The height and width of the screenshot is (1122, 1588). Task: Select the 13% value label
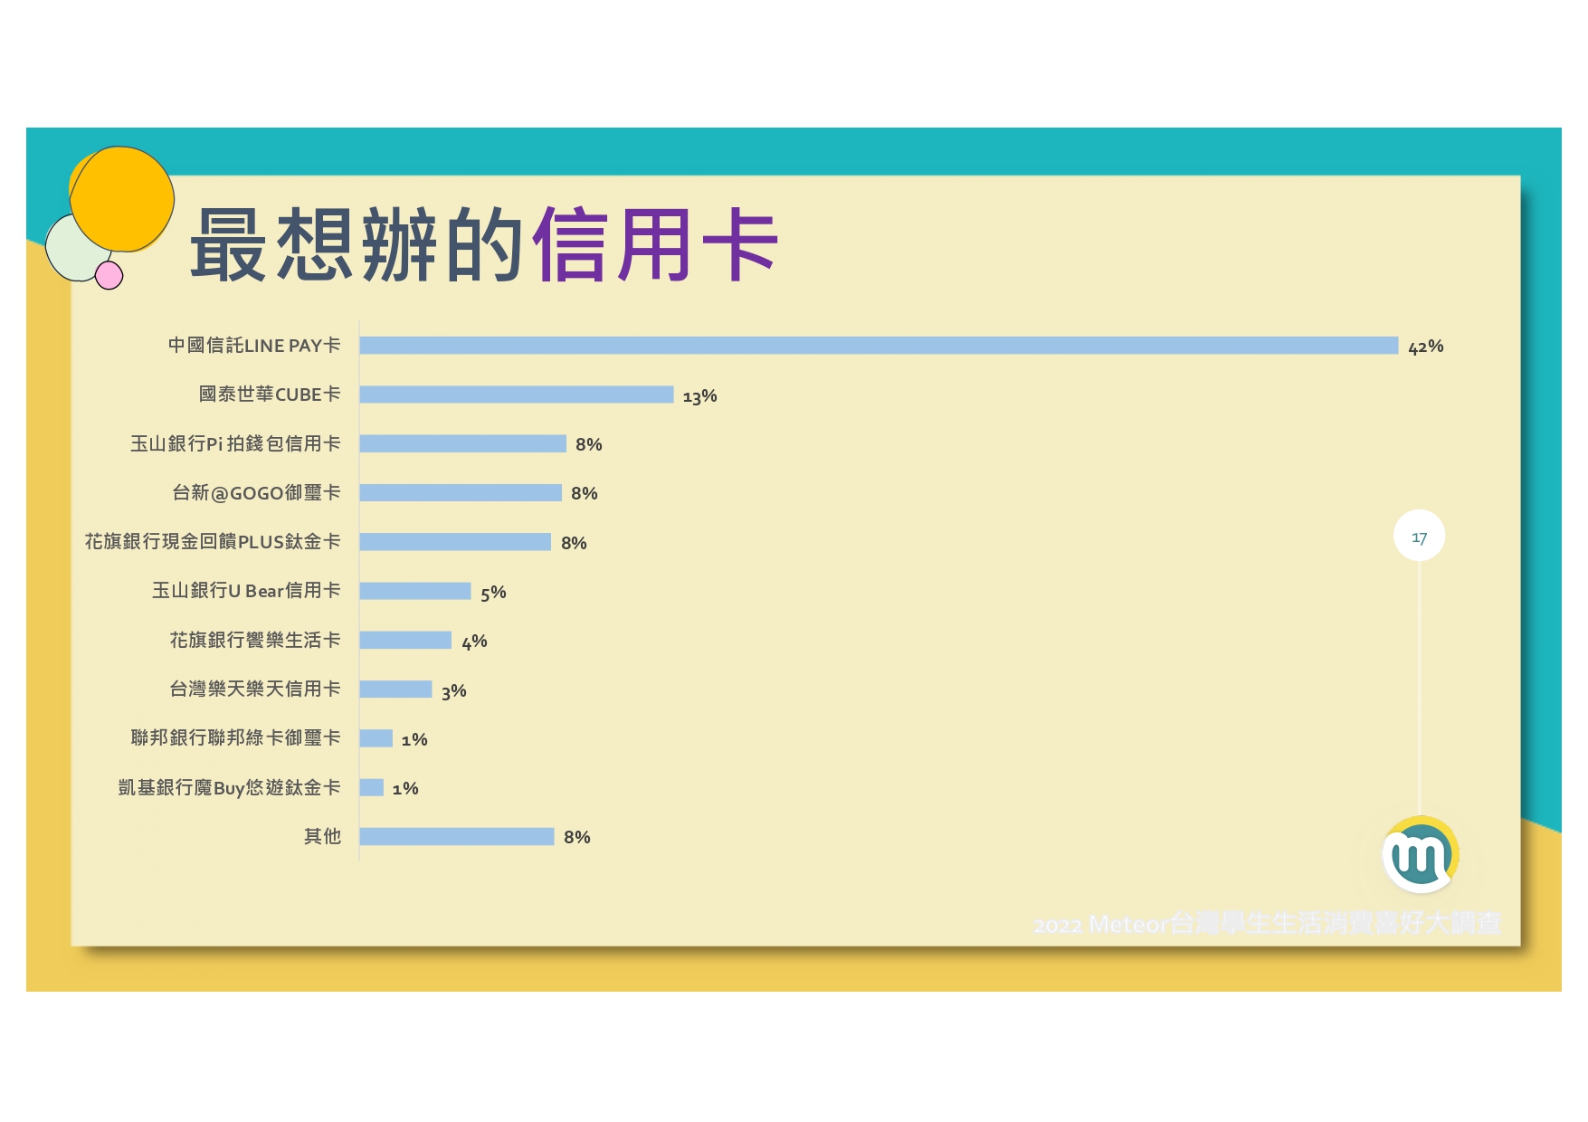(699, 396)
